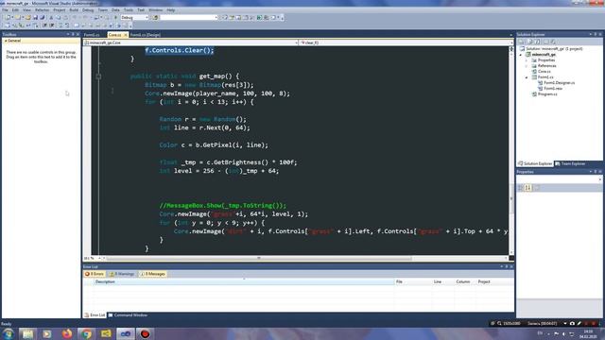Toggle the 0 Messages filter button
The image size is (605, 340).
tap(152, 274)
